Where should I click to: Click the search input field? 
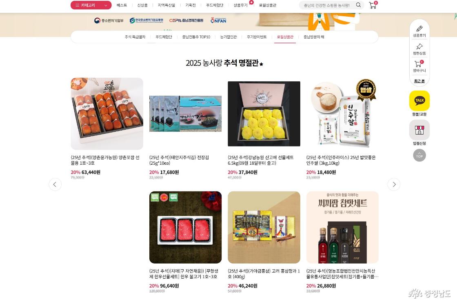point(327,5)
